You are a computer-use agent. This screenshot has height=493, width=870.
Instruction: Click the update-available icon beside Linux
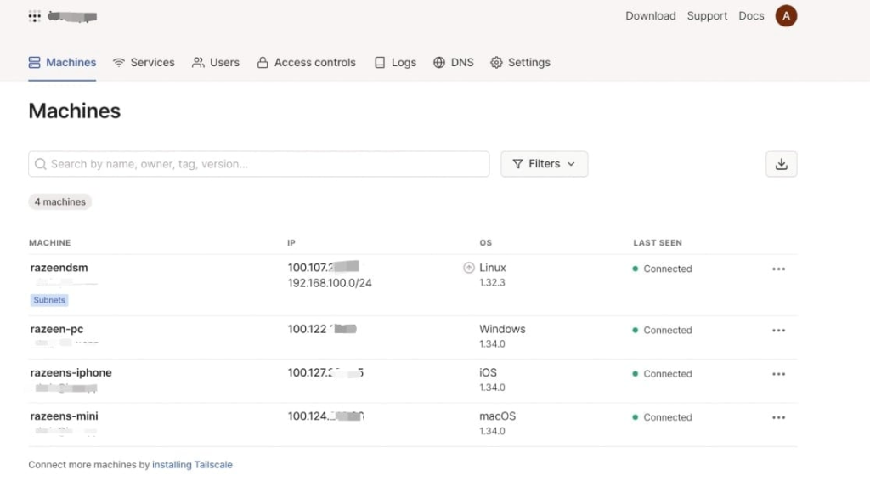(x=469, y=268)
